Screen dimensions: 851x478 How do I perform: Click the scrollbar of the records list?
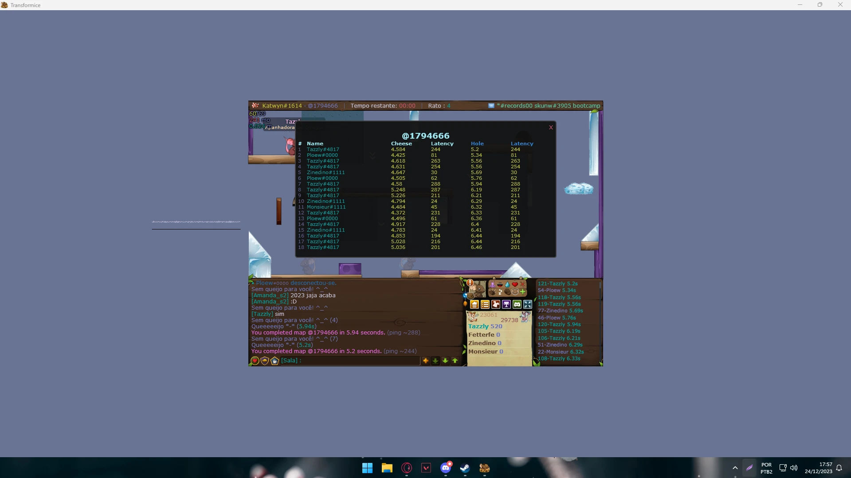tap(600, 323)
